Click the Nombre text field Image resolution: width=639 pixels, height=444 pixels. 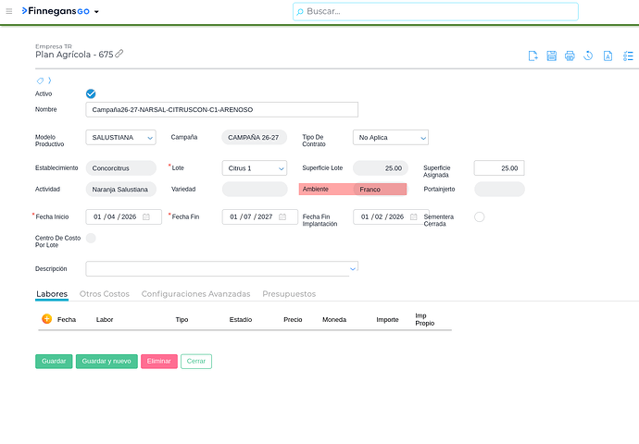tap(221, 109)
